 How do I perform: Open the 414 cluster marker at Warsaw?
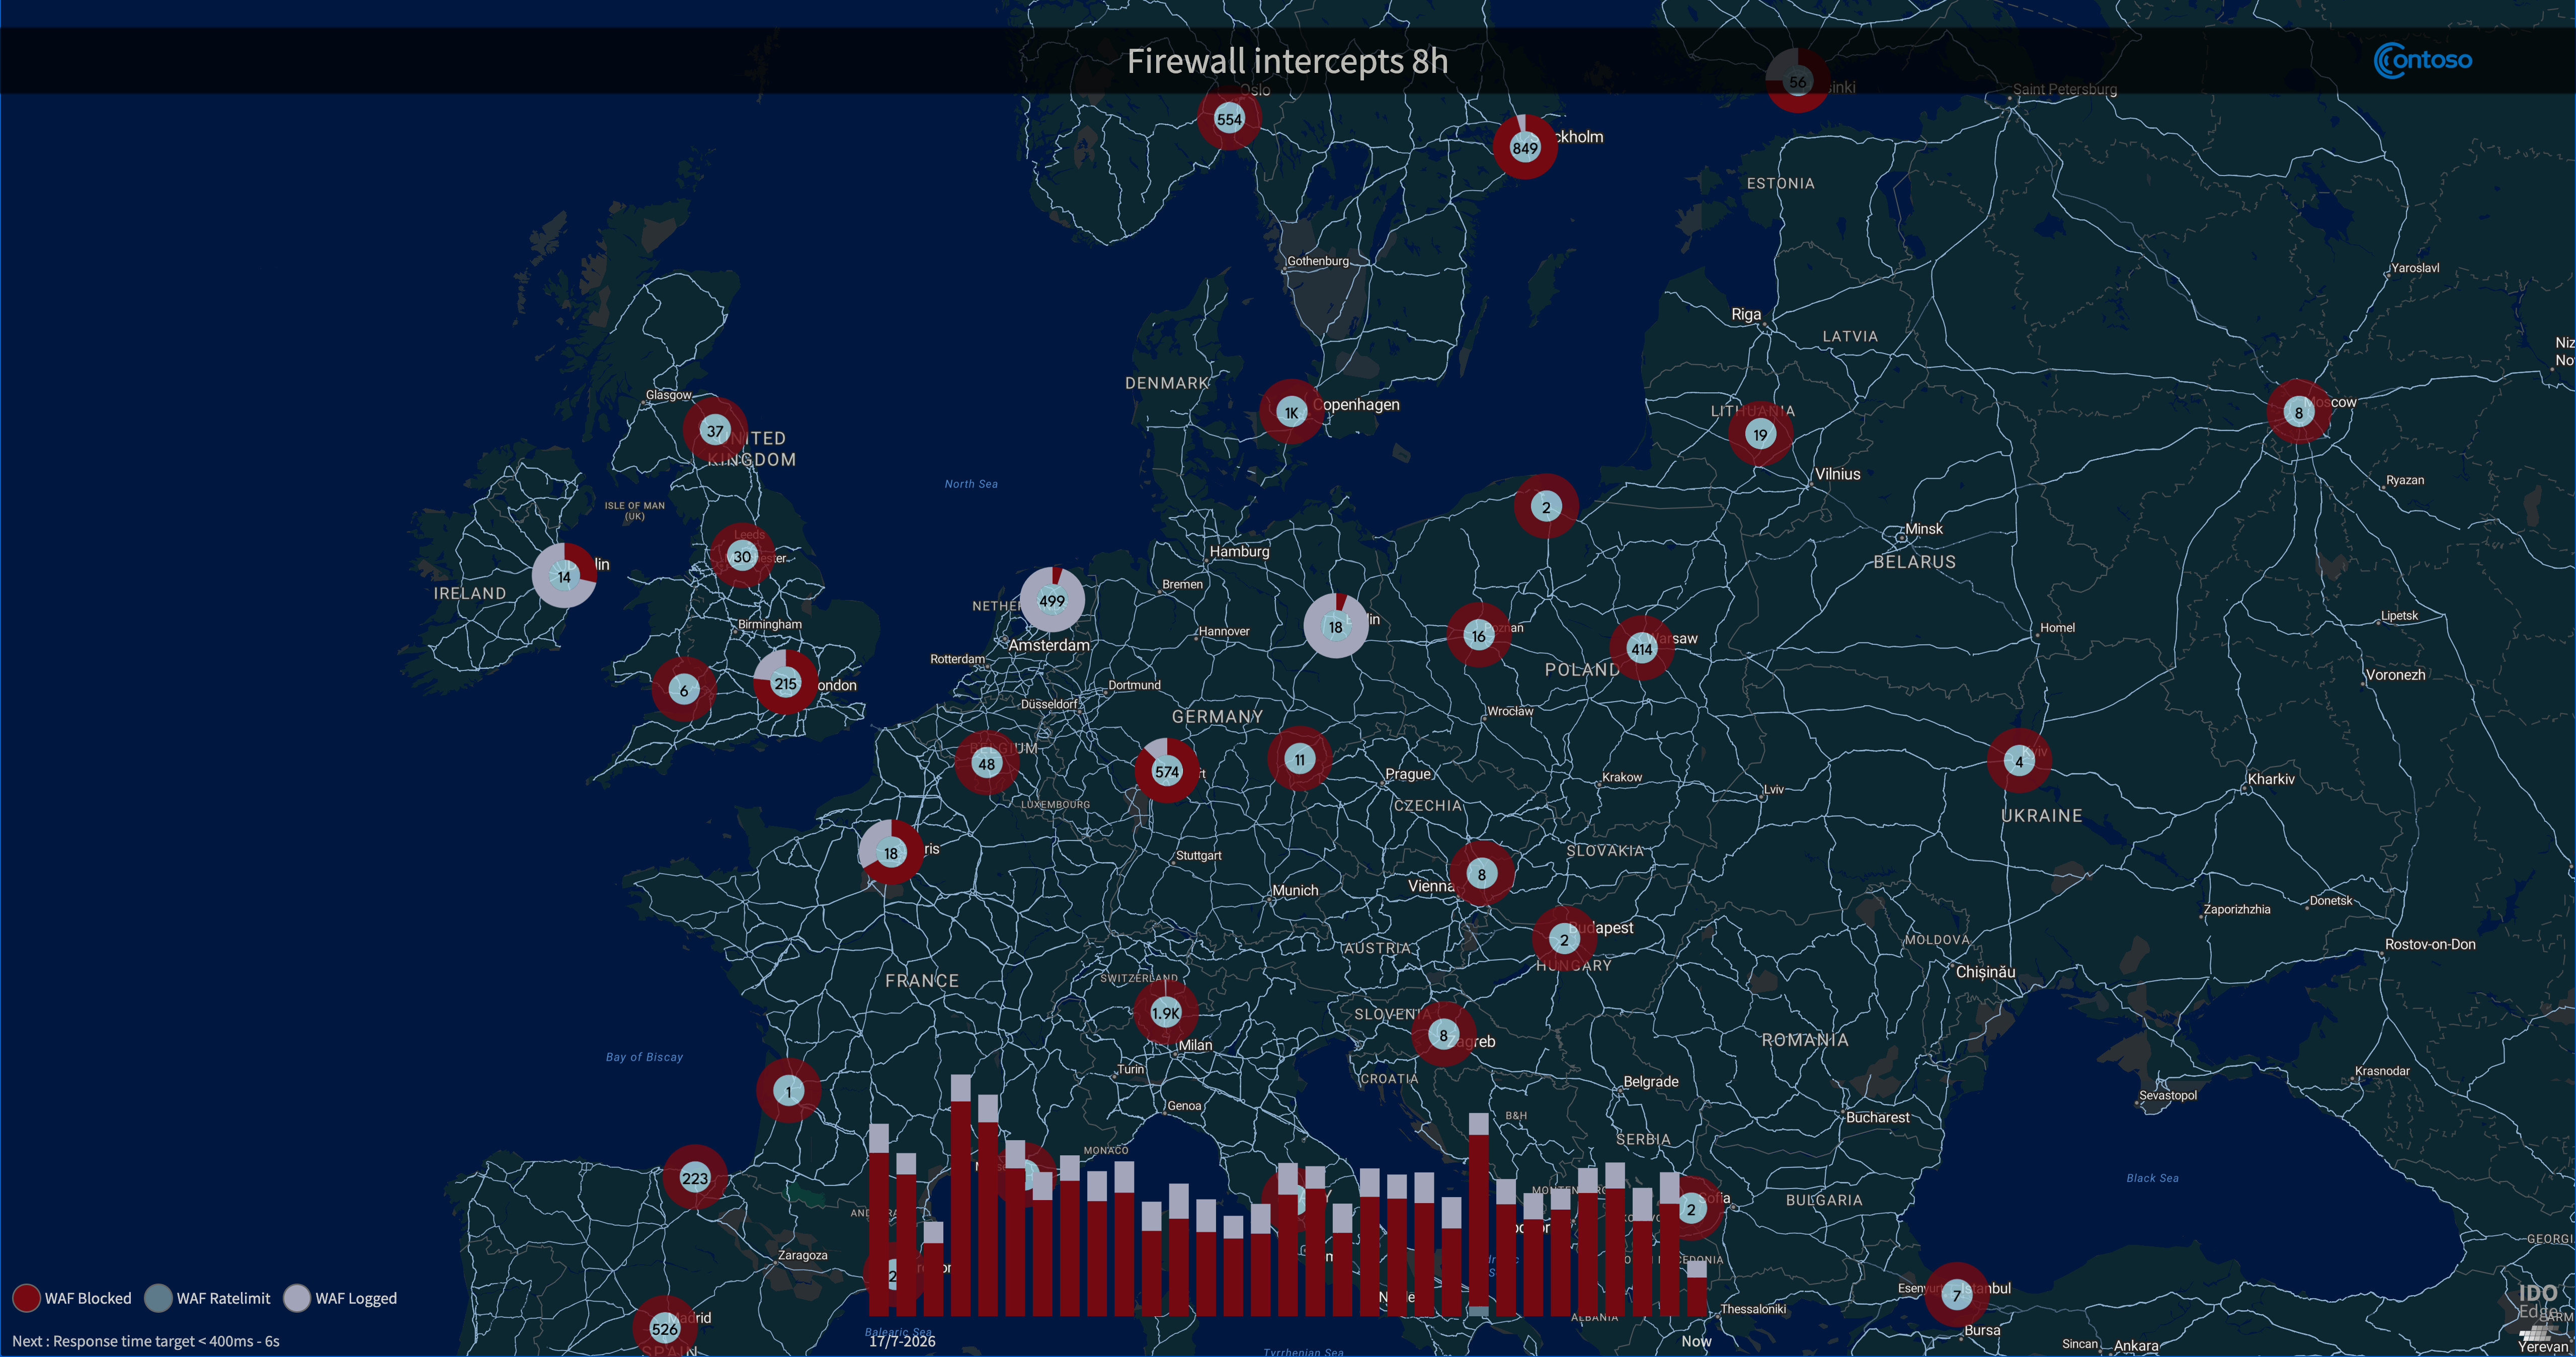(x=1642, y=648)
